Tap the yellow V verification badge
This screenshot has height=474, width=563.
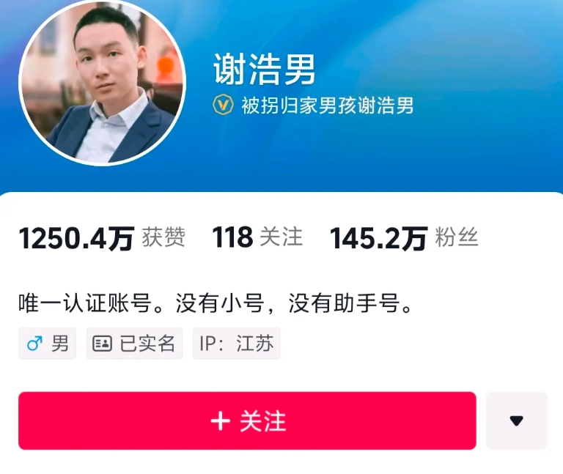[223, 105]
